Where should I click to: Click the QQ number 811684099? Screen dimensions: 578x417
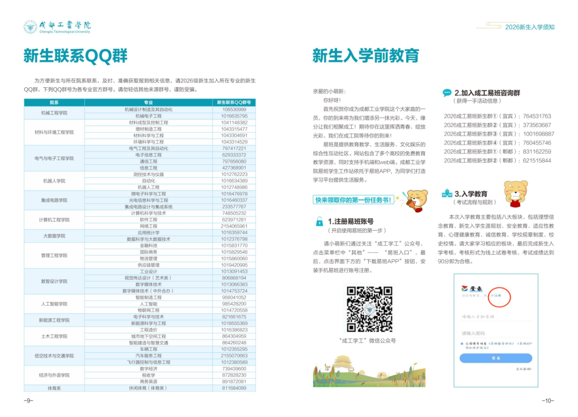pos(234,388)
